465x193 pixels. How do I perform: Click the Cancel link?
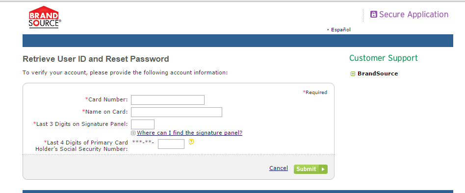click(x=279, y=168)
